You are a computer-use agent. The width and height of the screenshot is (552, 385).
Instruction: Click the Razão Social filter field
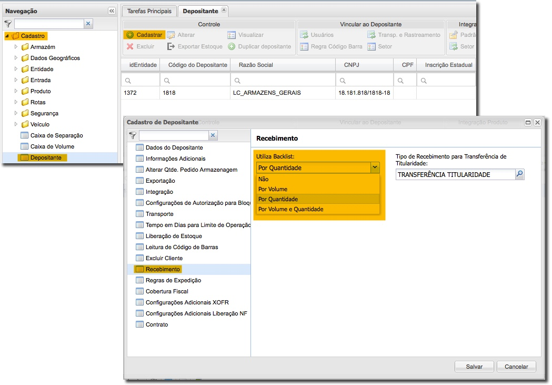[x=283, y=81]
